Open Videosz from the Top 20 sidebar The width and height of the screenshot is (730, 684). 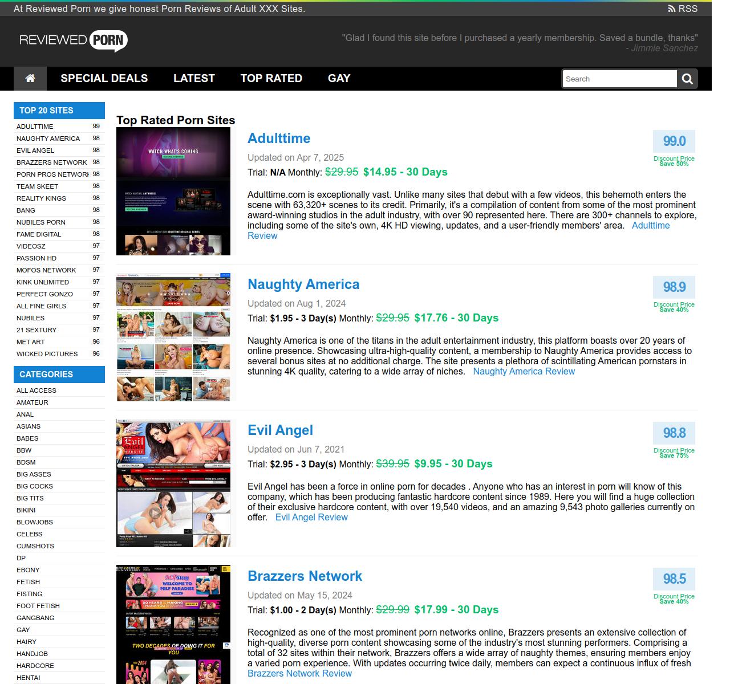(31, 246)
